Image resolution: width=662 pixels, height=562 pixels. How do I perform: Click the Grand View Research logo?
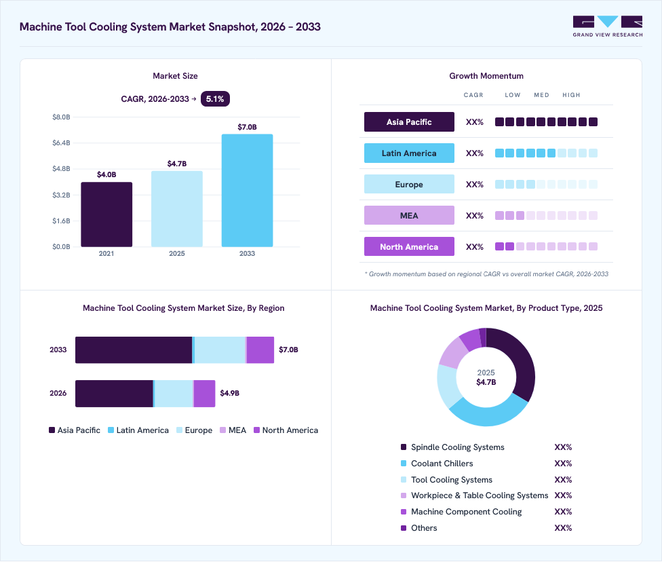click(608, 26)
